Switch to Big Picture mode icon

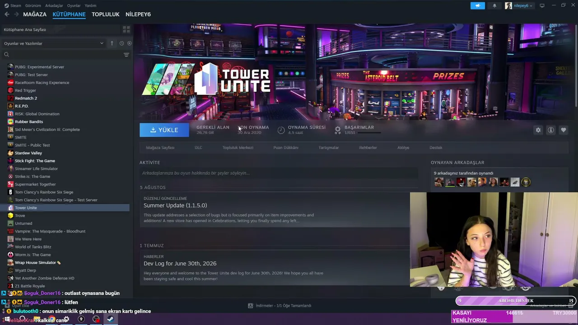click(x=542, y=5)
